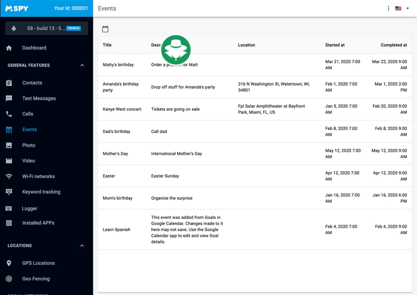417x295 pixels.
Task: Select the GPS Locations pin icon
Action: 9,263
